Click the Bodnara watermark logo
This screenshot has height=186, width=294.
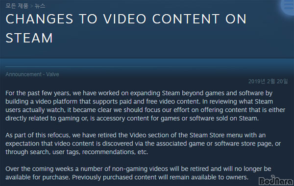pos(275,180)
